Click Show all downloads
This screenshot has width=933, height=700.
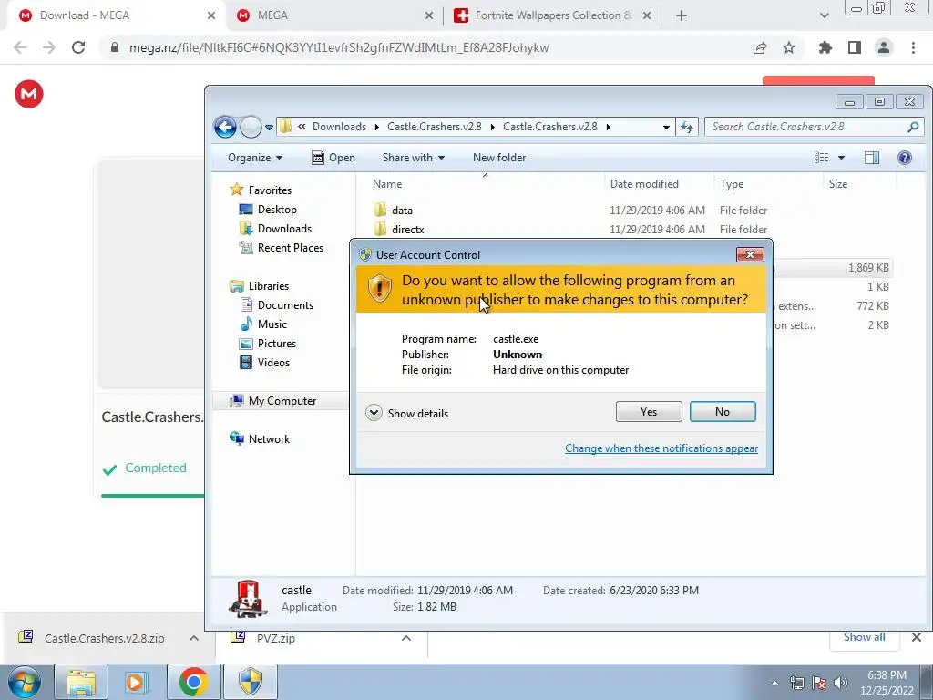[x=864, y=637]
